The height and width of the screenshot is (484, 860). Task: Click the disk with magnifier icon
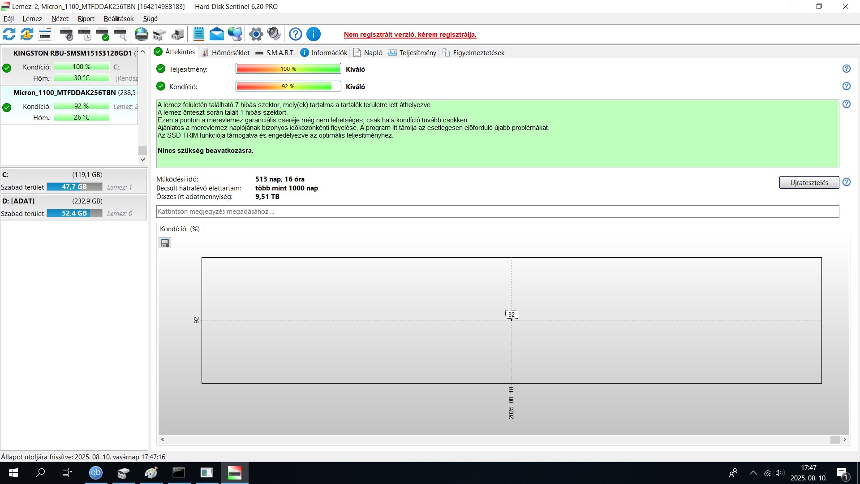pyautogui.click(x=120, y=34)
